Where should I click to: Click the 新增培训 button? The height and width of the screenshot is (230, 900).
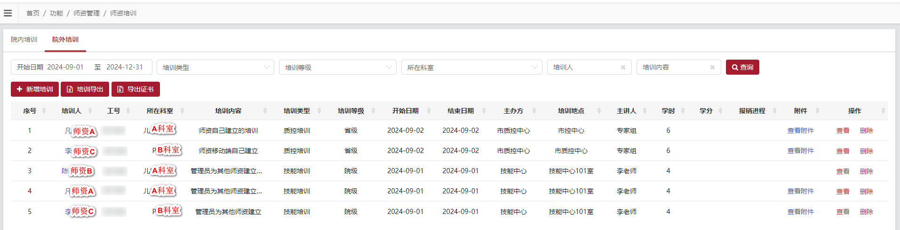35,89
